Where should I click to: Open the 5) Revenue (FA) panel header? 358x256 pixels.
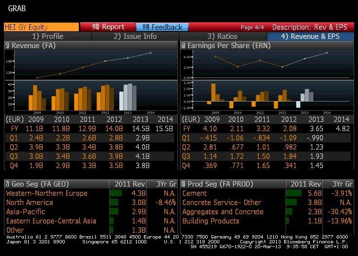pyautogui.click(x=91, y=46)
